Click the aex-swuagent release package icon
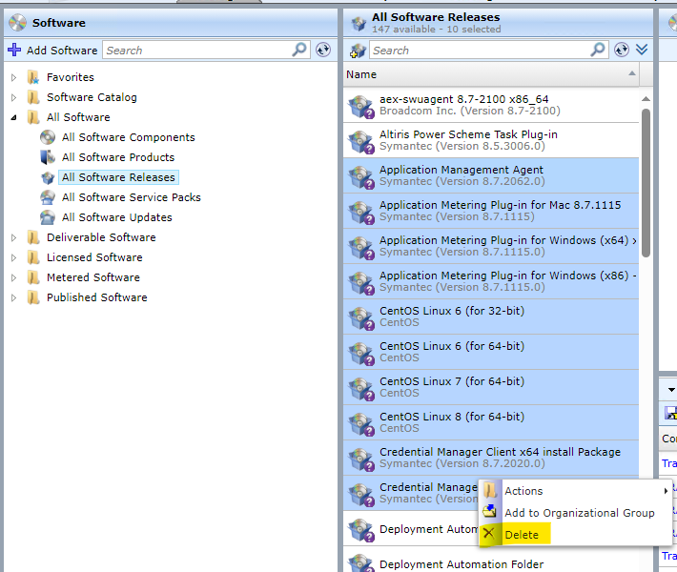 point(361,106)
